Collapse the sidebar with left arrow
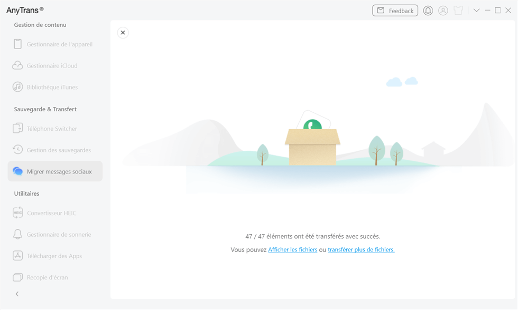 click(x=17, y=294)
